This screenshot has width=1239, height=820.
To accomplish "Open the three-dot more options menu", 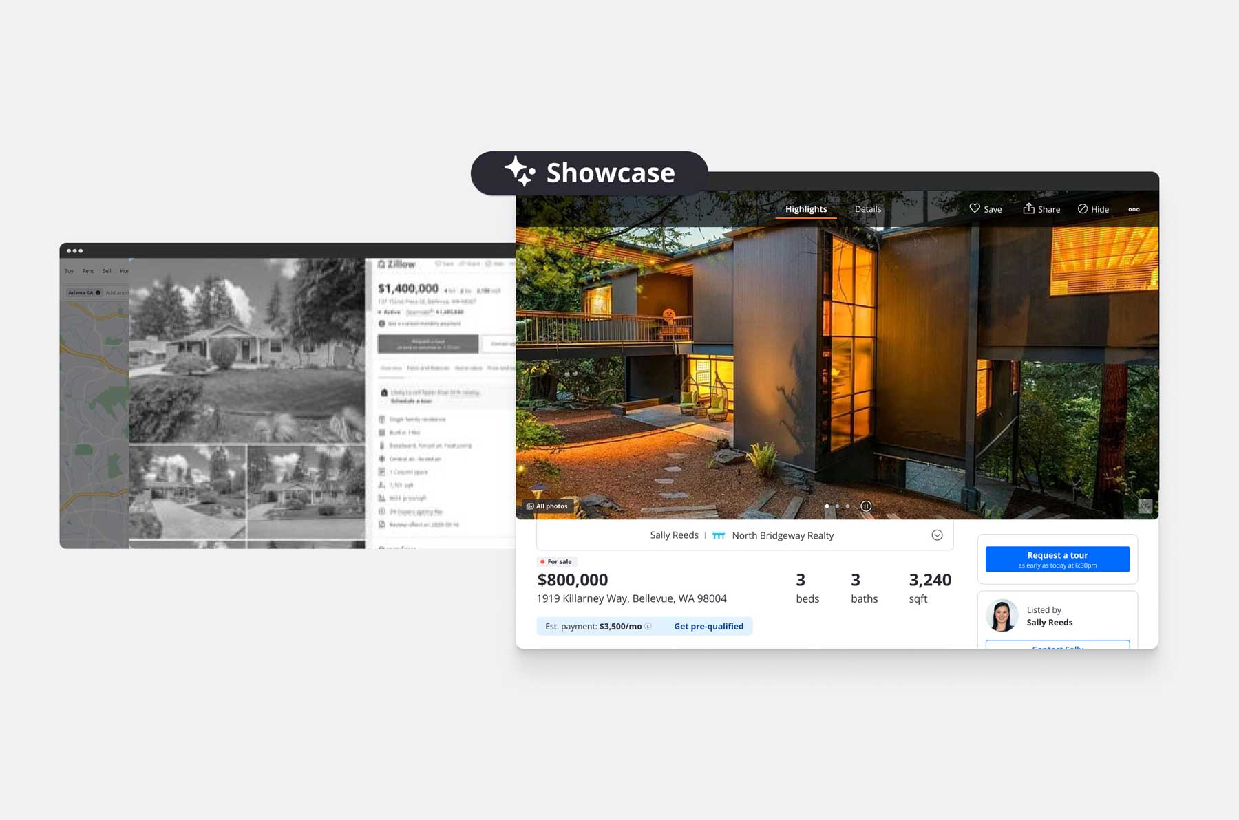I will [1134, 209].
